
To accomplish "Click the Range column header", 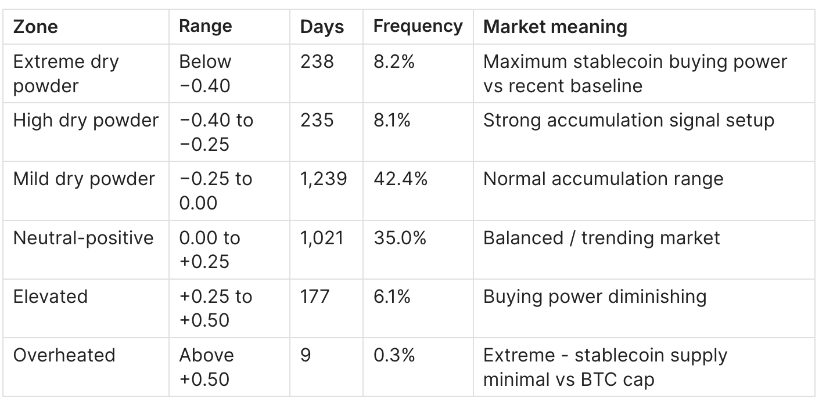I will coord(205,26).
